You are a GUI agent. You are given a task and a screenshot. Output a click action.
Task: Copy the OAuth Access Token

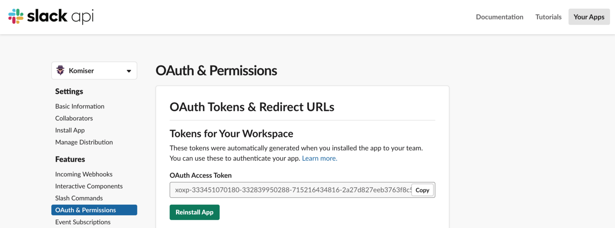tap(422, 190)
